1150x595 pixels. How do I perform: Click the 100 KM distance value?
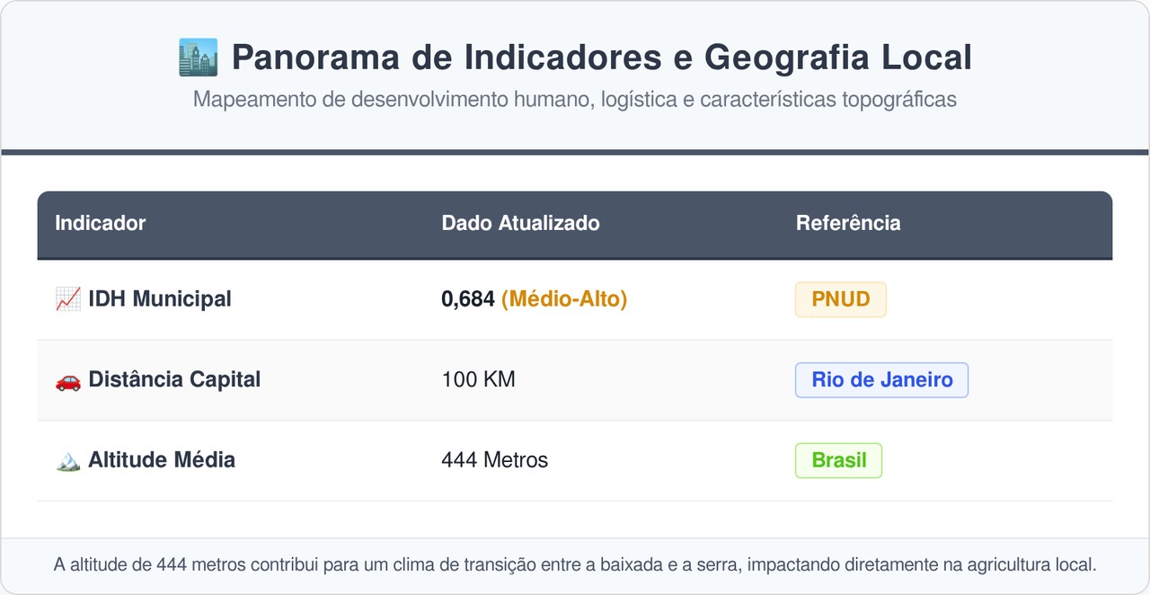478,380
